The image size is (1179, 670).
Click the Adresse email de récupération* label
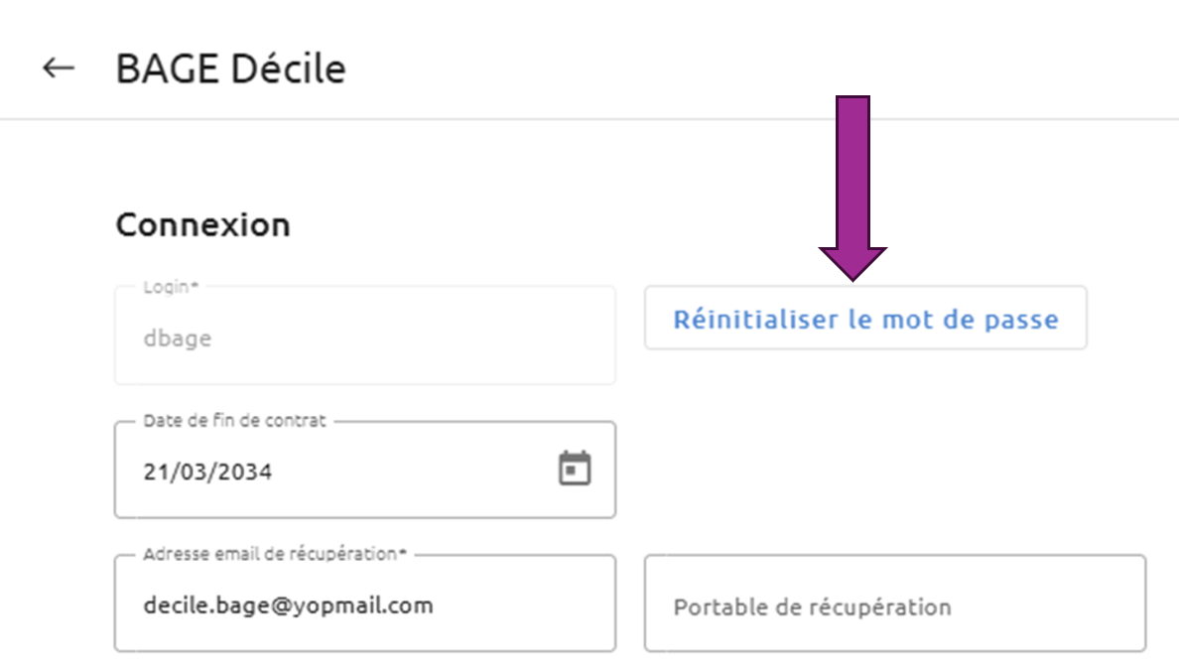click(275, 554)
